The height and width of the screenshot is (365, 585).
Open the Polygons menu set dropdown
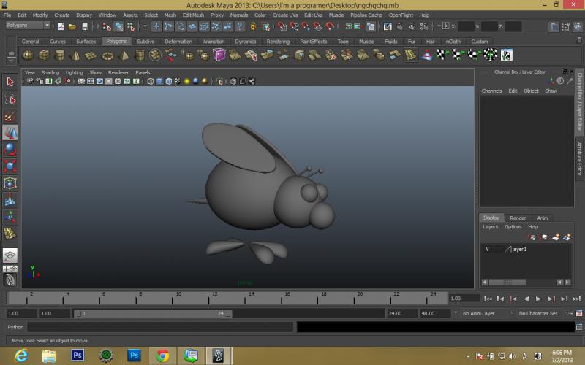(x=28, y=26)
